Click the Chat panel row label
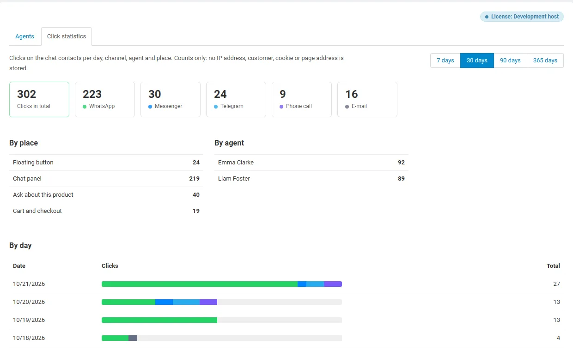This screenshot has width=573, height=351. pyautogui.click(x=27, y=179)
